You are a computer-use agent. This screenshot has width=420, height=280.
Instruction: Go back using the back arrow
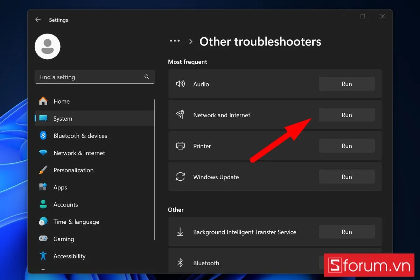38,20
